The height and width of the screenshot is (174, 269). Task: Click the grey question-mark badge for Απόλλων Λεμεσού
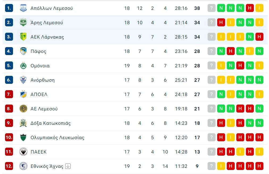click(x=211, y=8)
